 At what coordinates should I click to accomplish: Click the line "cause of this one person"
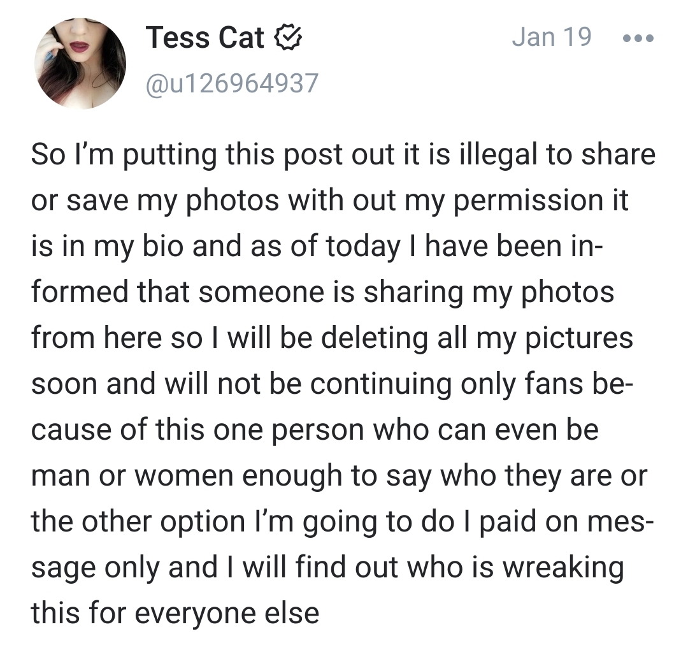pos(315,430)
